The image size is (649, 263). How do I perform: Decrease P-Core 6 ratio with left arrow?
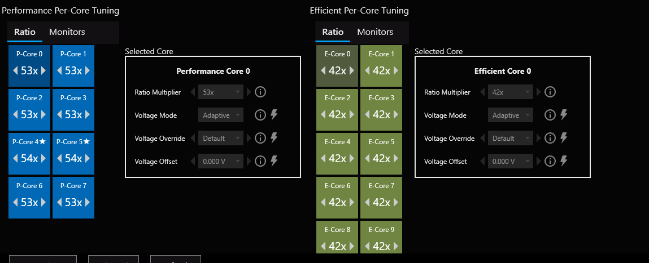coord(15,202)
